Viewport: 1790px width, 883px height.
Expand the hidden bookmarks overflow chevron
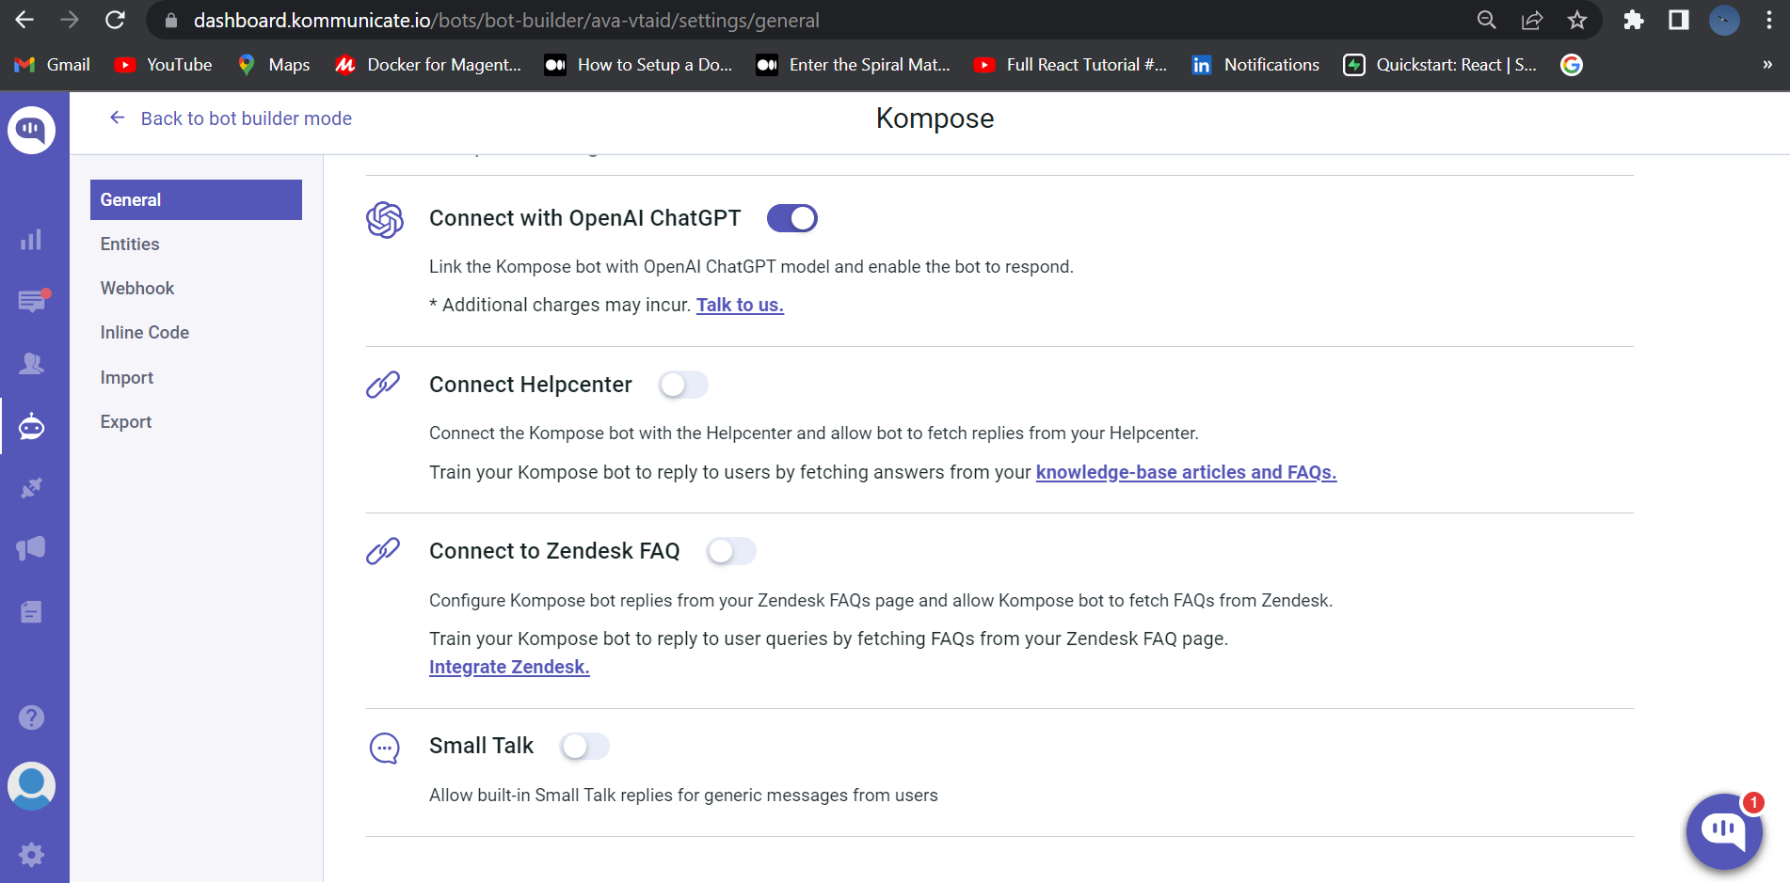coord(1766,65)
